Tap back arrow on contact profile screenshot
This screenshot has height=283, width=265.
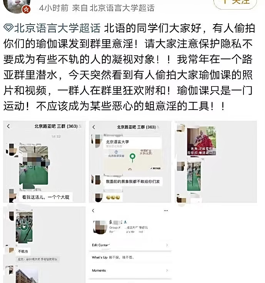[x=93, y=211]
